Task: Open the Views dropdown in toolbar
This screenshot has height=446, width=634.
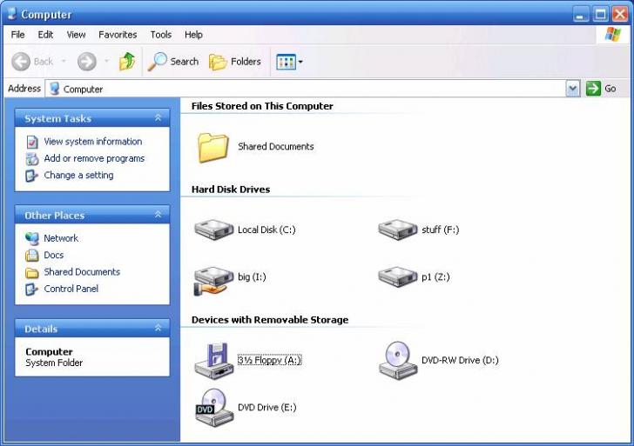Action: 289,62
